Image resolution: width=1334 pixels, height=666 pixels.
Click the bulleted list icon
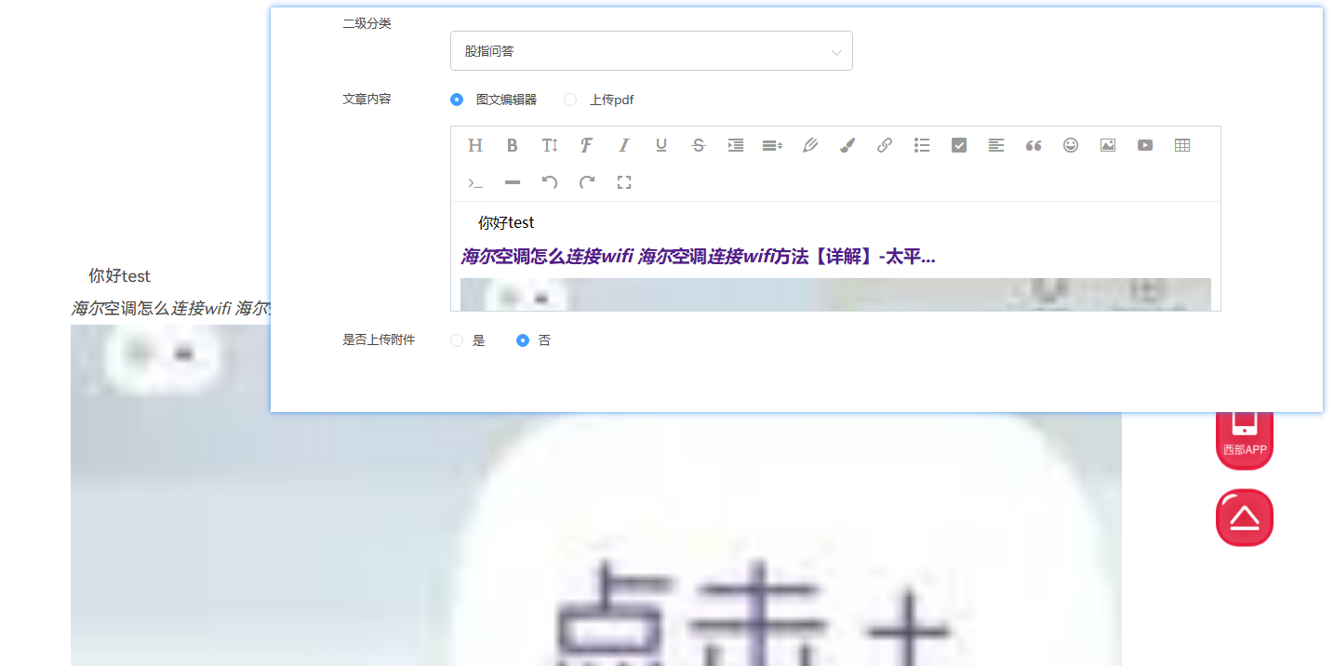pos(922,145)
